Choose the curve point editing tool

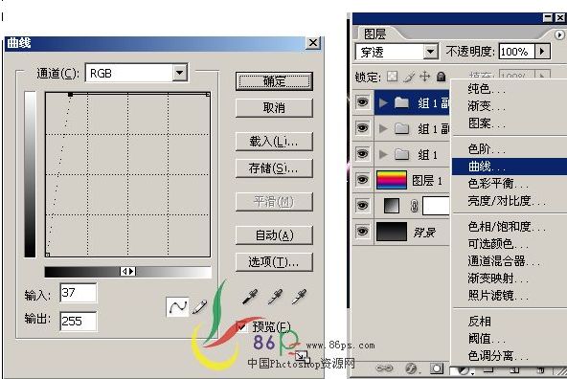pyautogui.click(x=177, y=307)
